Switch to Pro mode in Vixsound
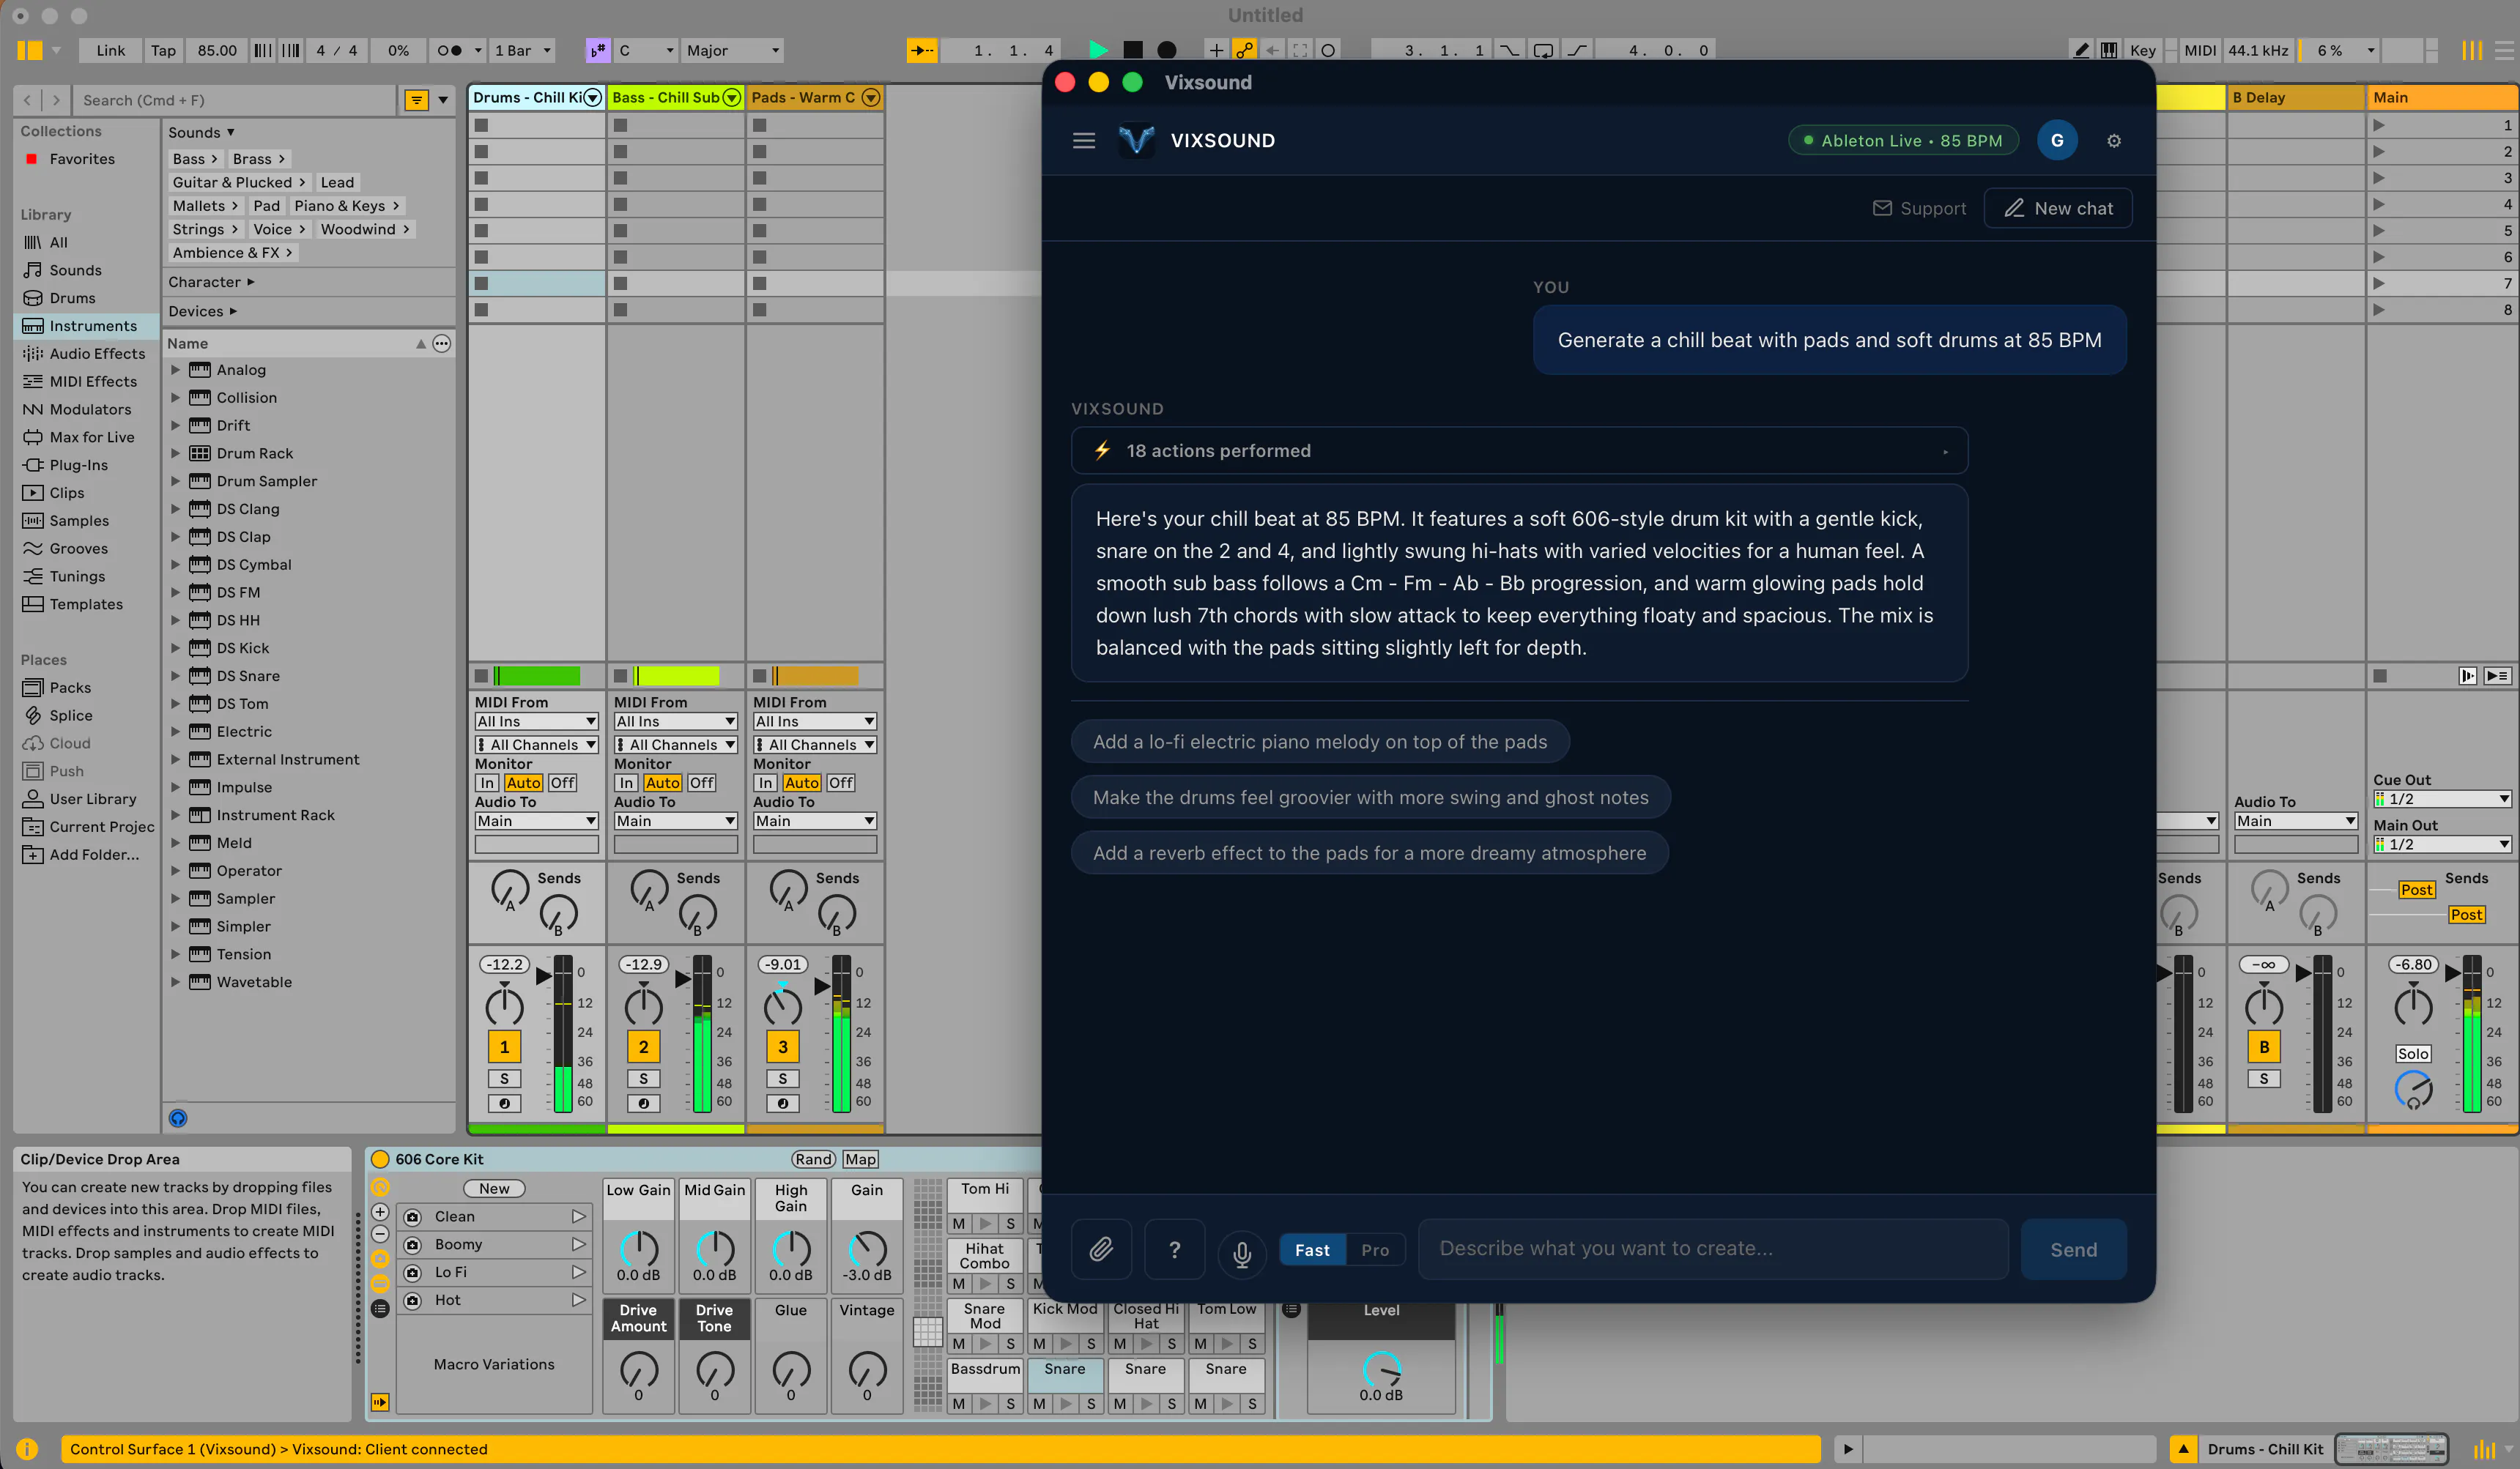The width and height of the screenshot is (2520, 1469). click(1375, 1250)
